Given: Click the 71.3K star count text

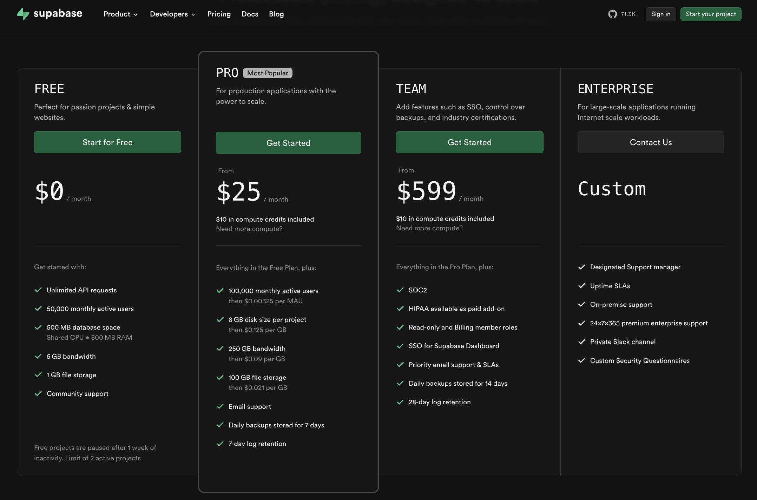Looking at the screenshot, I should (x=628, y=14).
